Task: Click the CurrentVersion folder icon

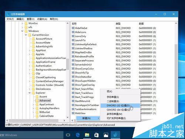Action: [x=30, y=35]
